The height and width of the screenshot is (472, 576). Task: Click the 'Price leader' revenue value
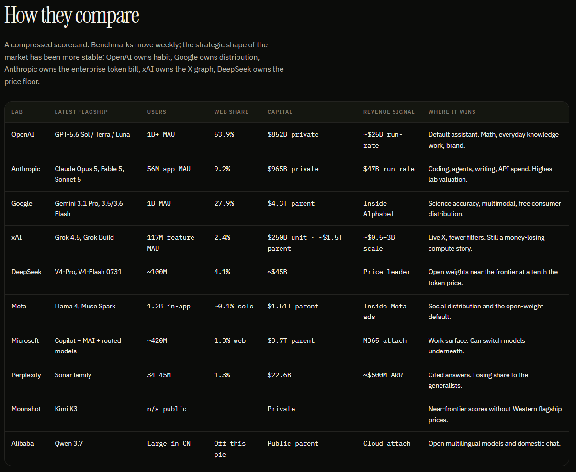[387, 272]
